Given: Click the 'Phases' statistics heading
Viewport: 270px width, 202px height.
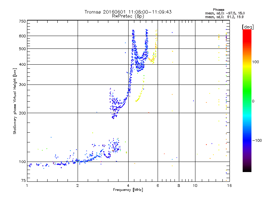Looking at the screenshot, I should (218, 10).
